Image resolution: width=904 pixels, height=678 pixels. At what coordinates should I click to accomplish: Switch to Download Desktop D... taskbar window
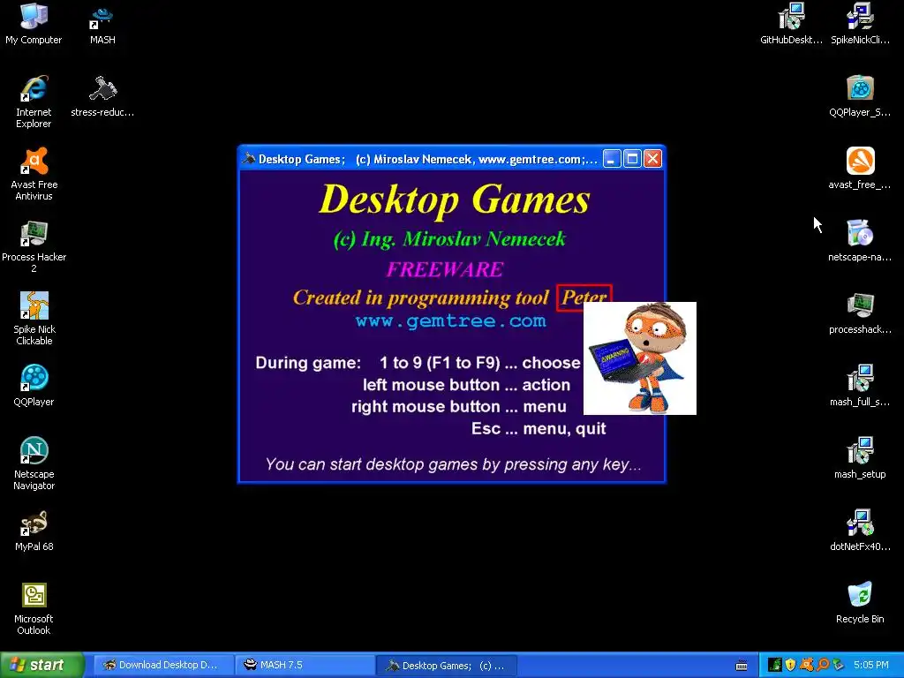click(x=162, y=666)
